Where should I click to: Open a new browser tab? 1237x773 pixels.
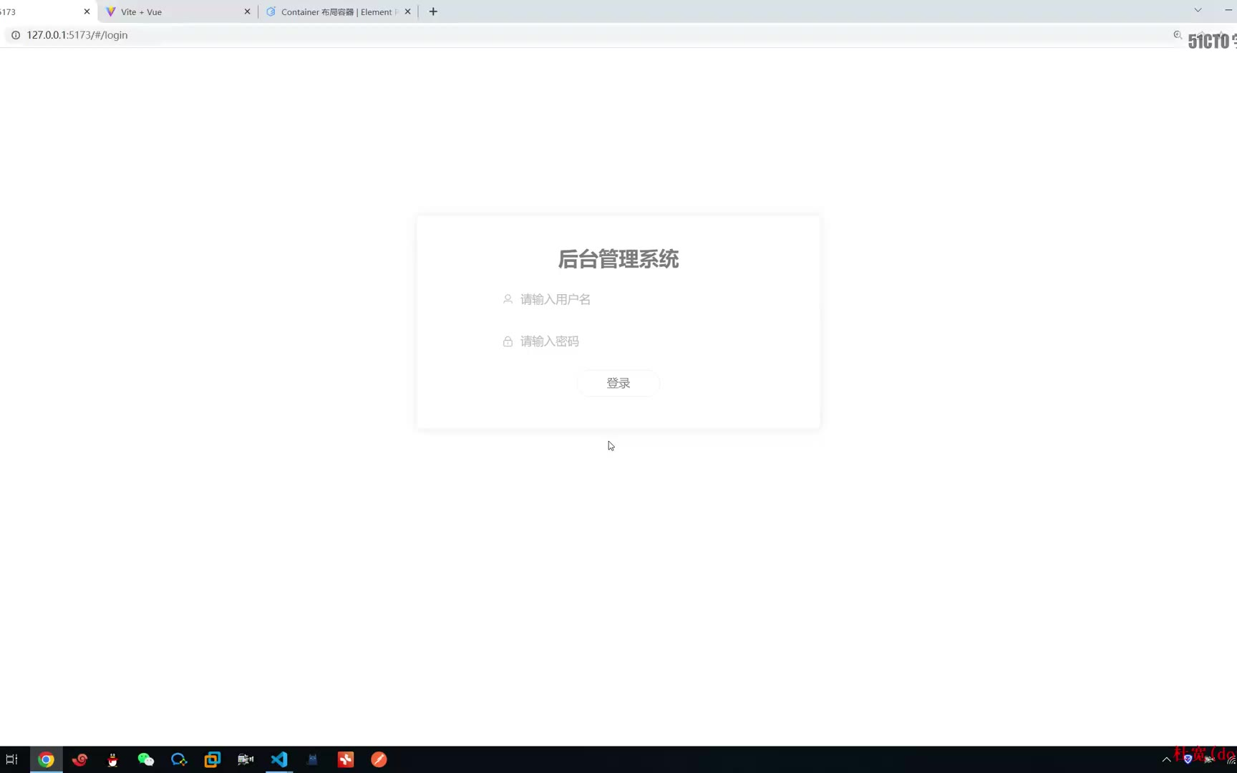[x=433, y=12]
